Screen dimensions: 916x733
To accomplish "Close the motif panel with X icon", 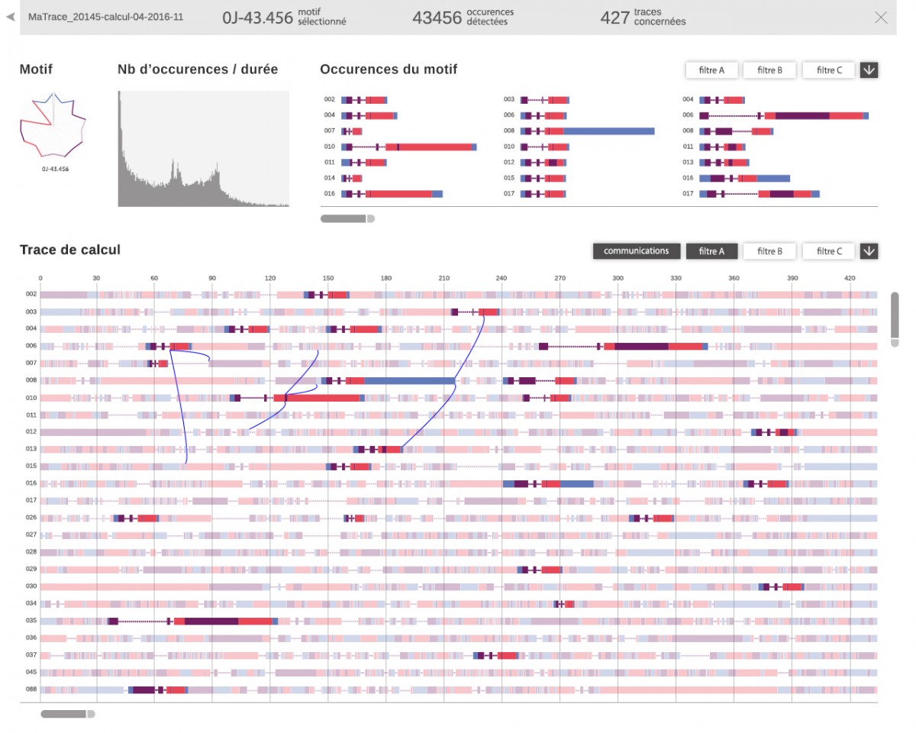I will [881, 18].
